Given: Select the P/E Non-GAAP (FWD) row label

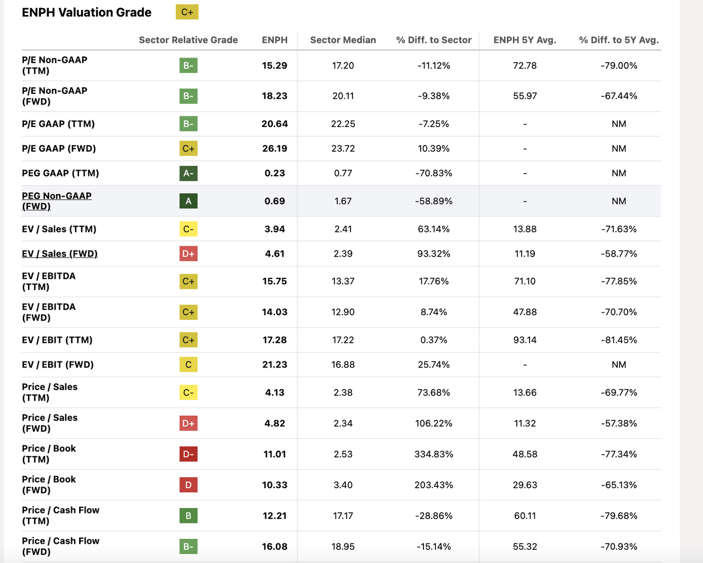Looking at the screenshot, I should pos(54,96).
